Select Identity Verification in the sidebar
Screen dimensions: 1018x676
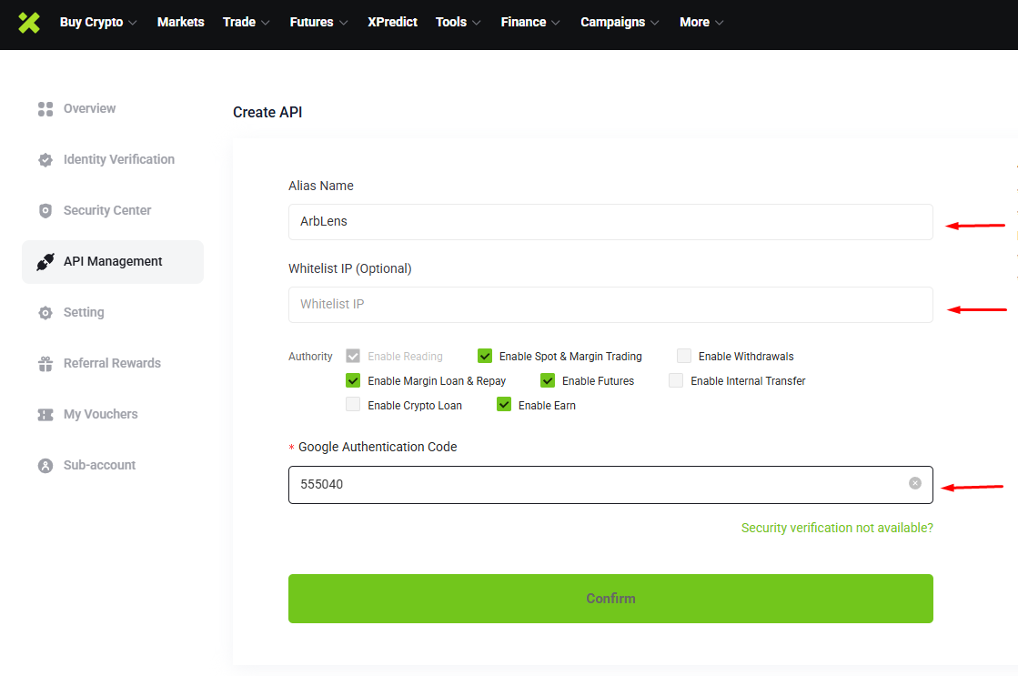click(119, 160)
